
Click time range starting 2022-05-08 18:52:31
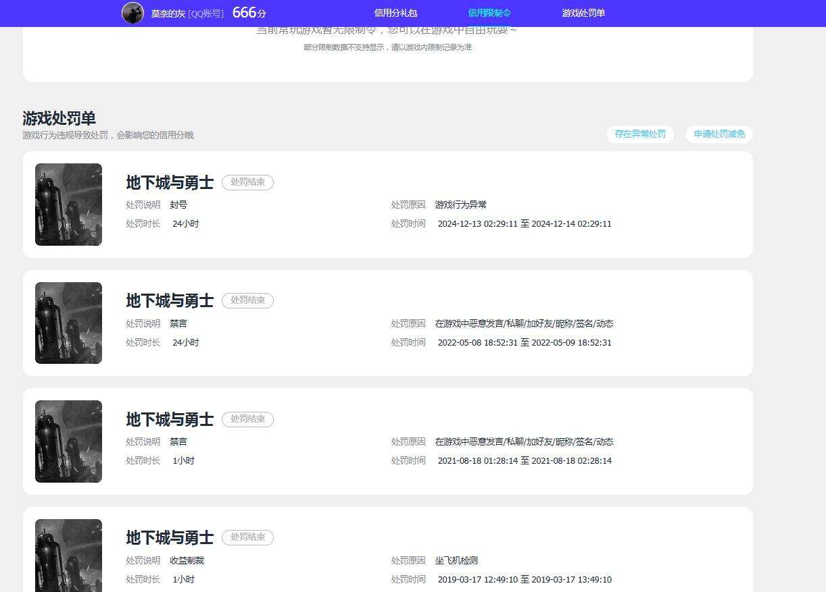click(x=525, y=342)
